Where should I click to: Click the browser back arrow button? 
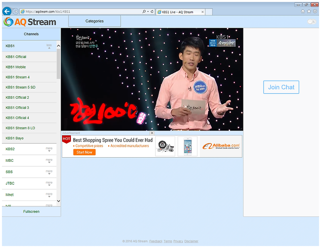(x=7, y=11)
